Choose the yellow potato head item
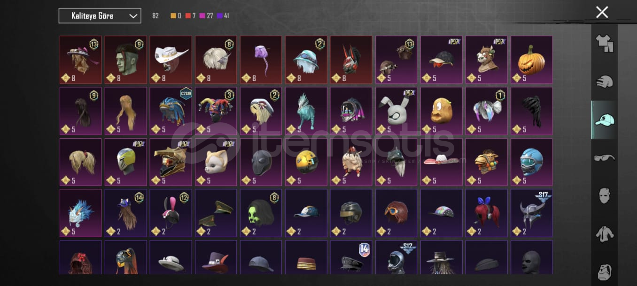This screenshot has height=286, width=637. tap(442, 111)
